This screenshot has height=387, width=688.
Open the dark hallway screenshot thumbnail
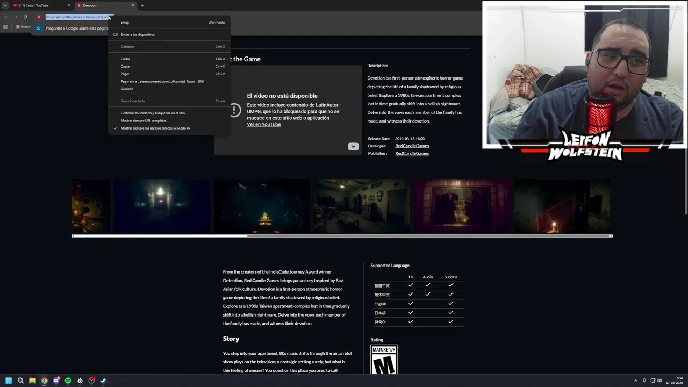pos(162,206)
